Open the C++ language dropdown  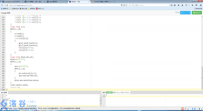click(185, 12)
